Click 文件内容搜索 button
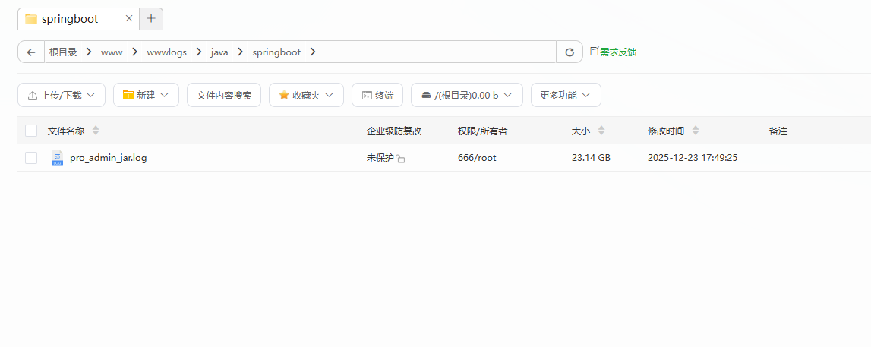 224,95
